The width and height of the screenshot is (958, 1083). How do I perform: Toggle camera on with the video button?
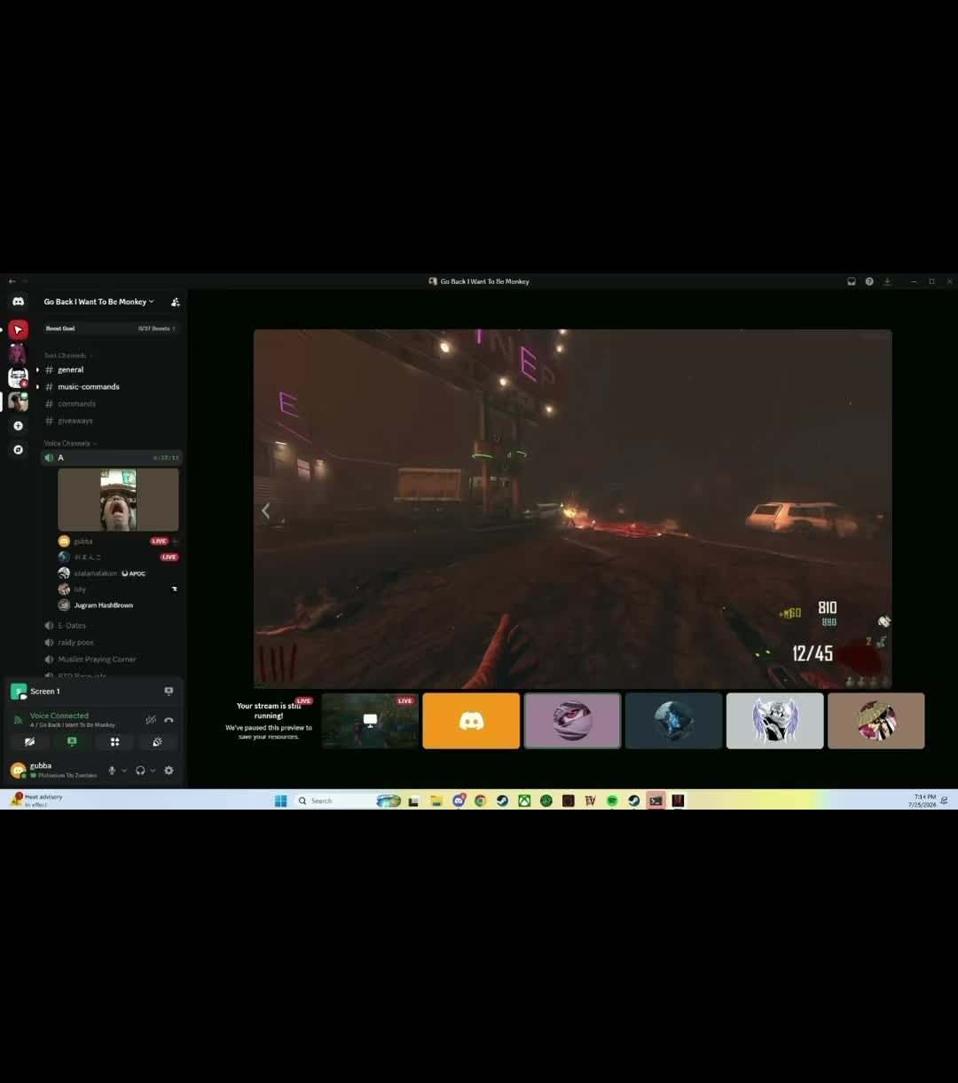point(29,742)
